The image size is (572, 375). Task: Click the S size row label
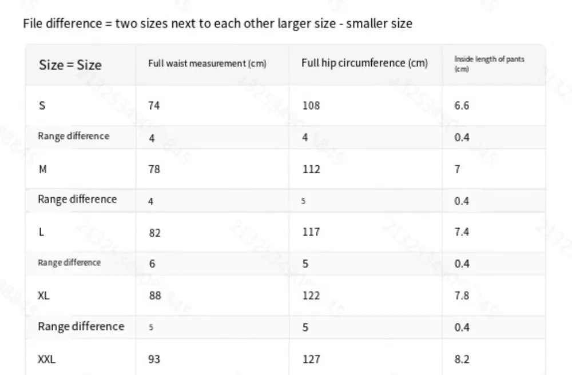(x=42, y=106)
